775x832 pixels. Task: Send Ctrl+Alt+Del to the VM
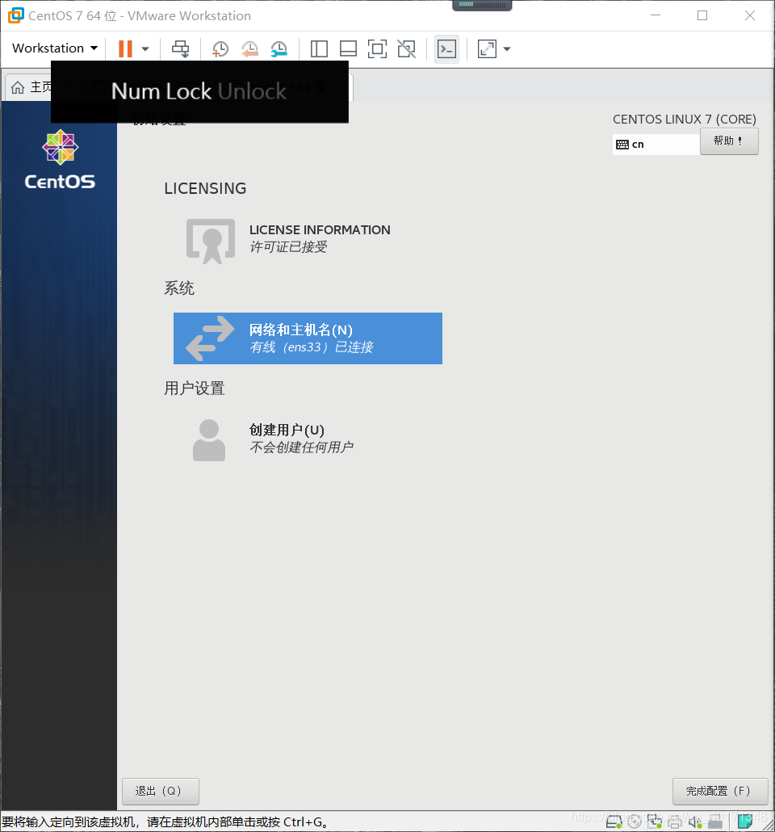coord(180,48)
